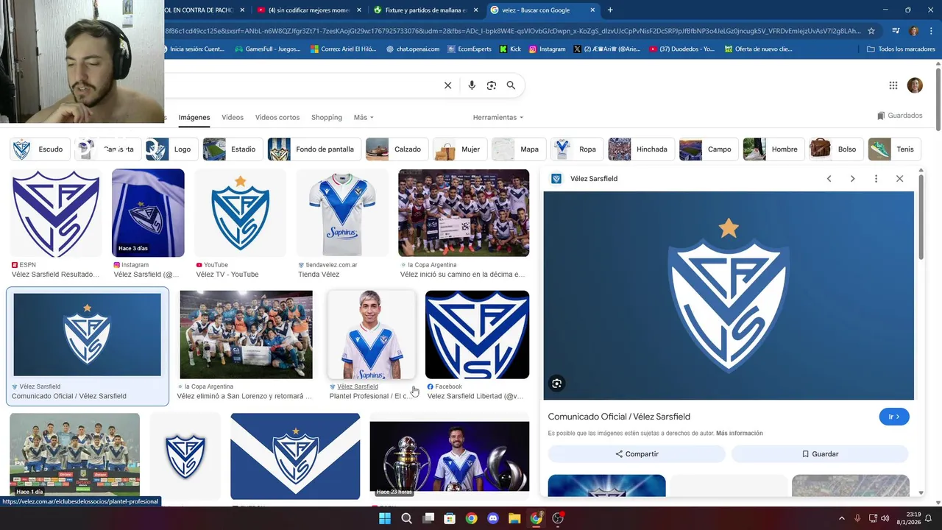Open the Kick bookmark
Image resolution: width=942 pixels, height=530 pixels.
point(510,49)
